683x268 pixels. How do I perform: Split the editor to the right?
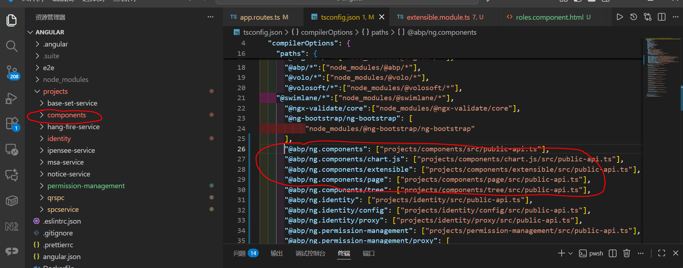(661, 17)
